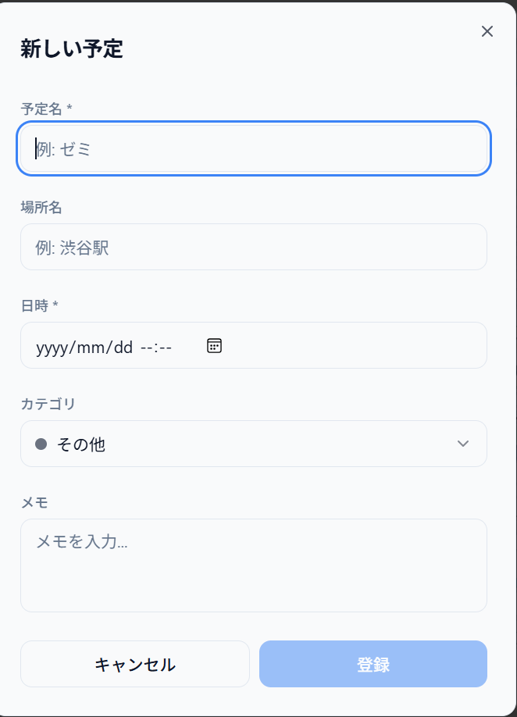Click the カテゴリ dropdown chevron
The height and width of the screenshot is (717, 517).
point(462,443)
